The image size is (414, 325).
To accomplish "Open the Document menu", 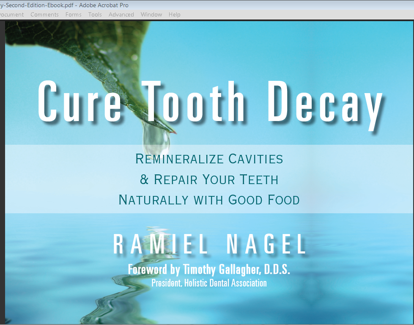I will coord(11,14).
